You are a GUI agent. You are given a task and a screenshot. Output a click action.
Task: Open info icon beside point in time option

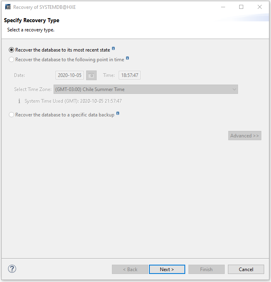pyautogui.click(x=127, y=58)
